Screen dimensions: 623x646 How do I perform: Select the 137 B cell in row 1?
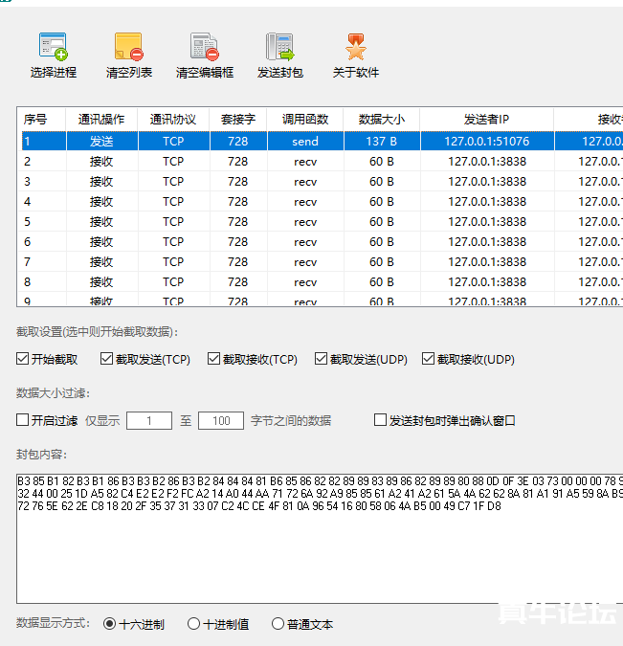[382, 142]
